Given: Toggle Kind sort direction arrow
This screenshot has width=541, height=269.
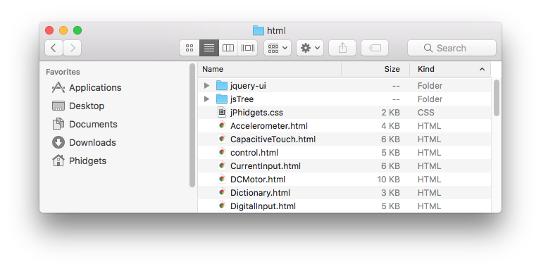Looking at the screenshot, I should [x=482, y=69].
